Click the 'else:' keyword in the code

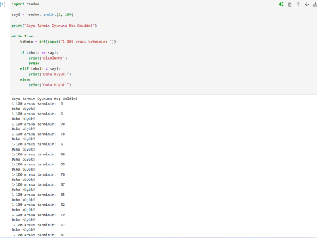coord(25,80)
